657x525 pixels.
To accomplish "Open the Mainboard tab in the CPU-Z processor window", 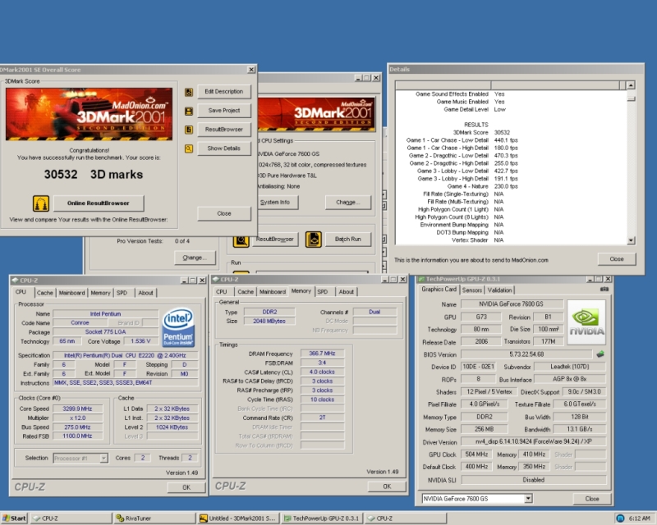I will tap(71, 293).
